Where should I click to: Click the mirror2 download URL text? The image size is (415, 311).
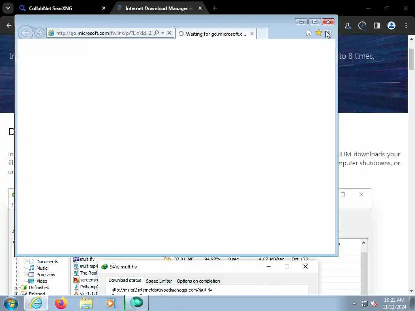162,290
